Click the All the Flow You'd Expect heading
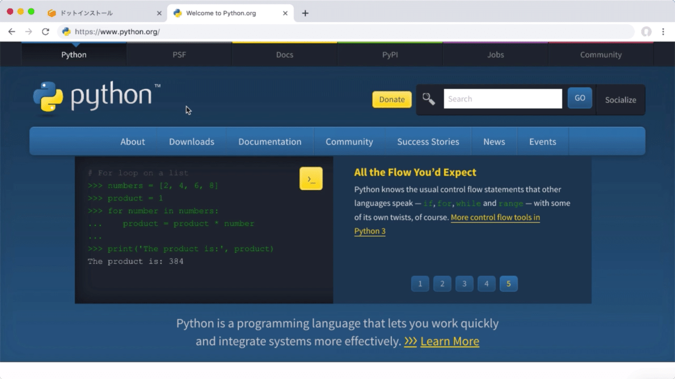Screen dimensions: 675x379 point(415,172)
